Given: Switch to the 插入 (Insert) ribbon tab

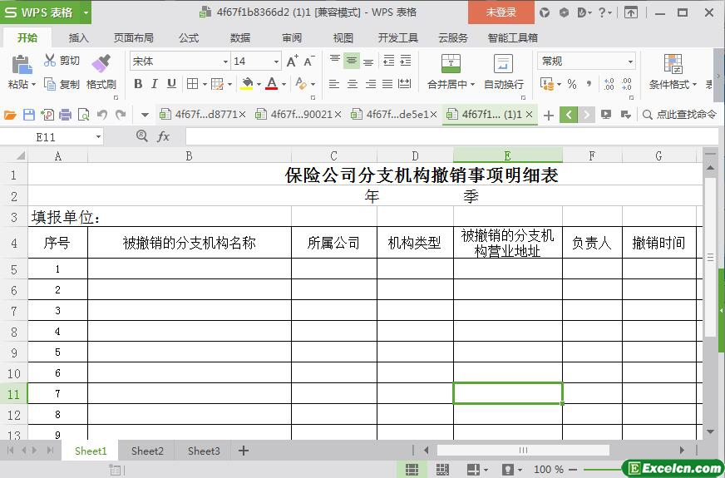Looking at the screenshot, I should point(79,37).
